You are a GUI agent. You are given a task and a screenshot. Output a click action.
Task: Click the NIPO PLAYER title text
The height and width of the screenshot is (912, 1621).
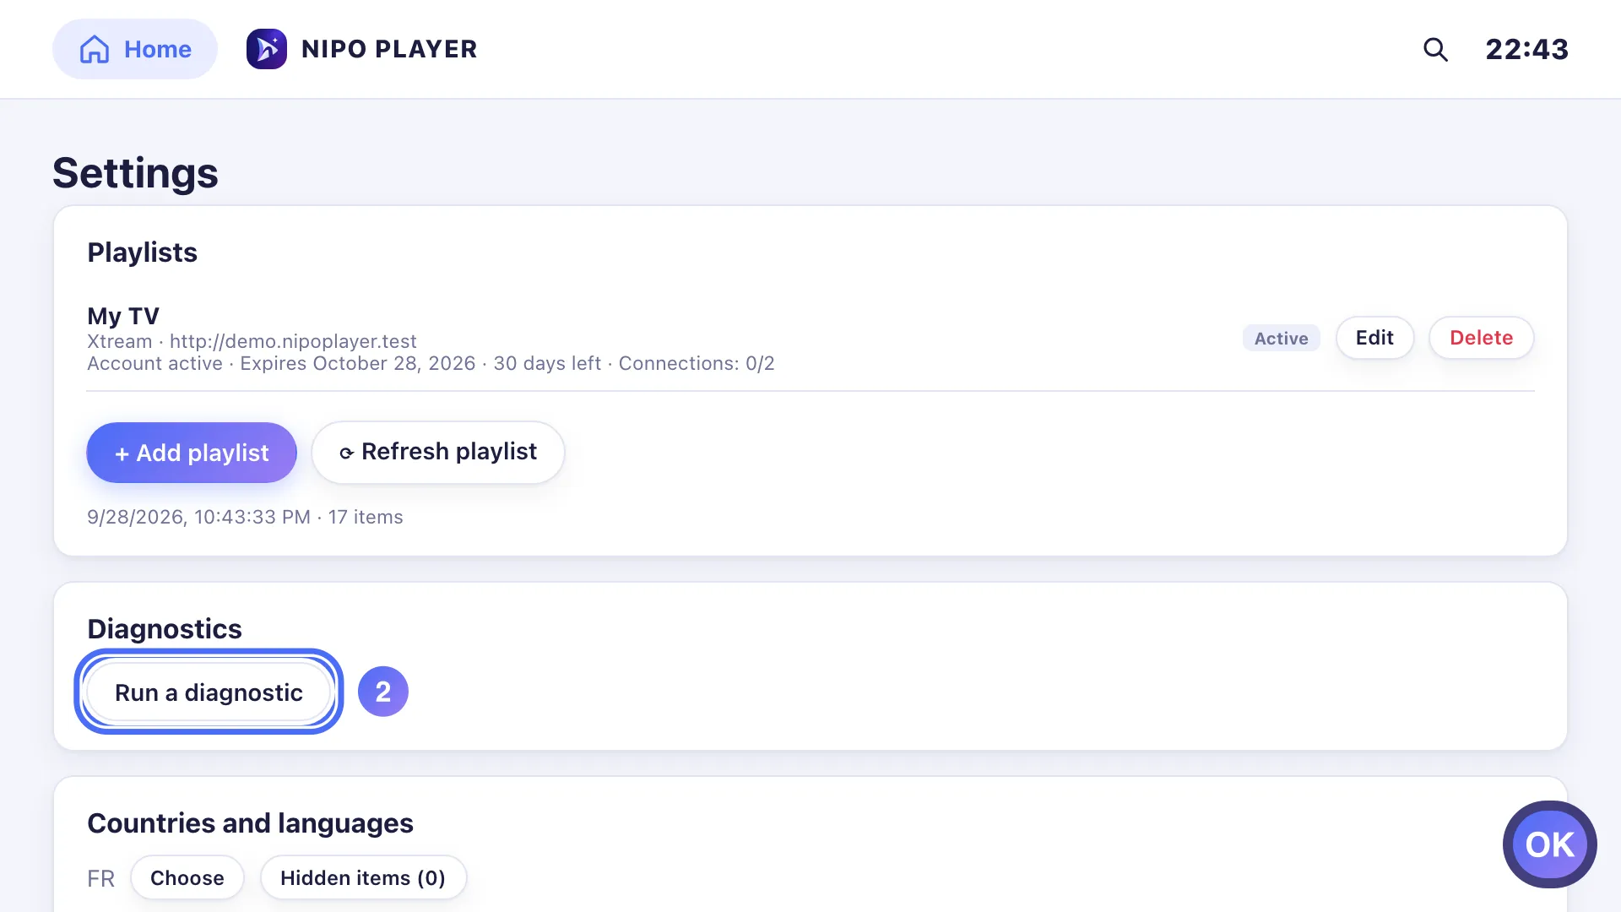point(389,49)
